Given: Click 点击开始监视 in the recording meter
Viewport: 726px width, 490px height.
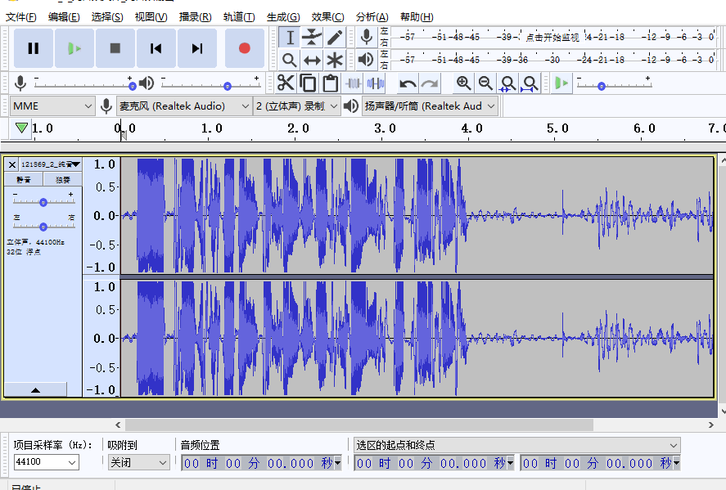Looking at the screenshot, I should (x=552, y=38).
